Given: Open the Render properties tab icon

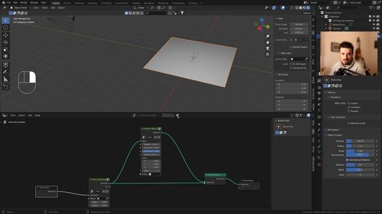Looking at the screenshot, I should coord(319,87).
